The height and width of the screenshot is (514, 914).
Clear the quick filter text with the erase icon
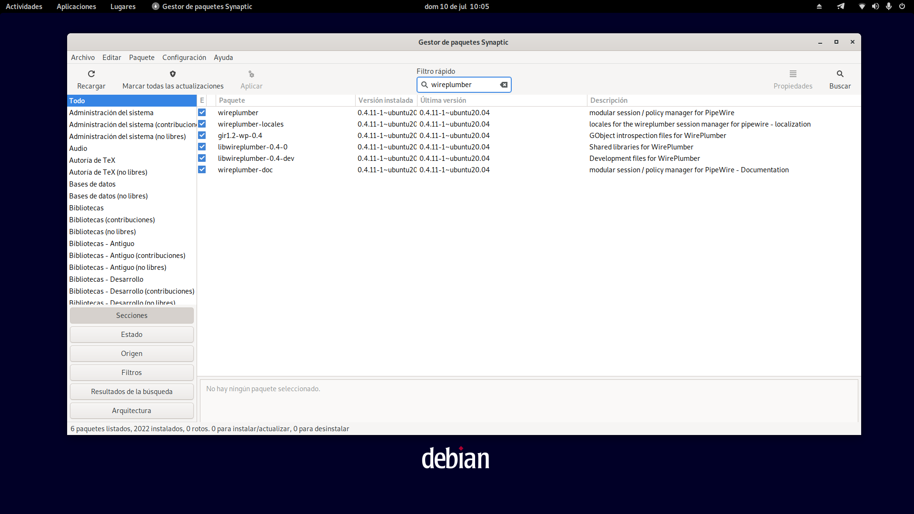[x=504, y=85]
